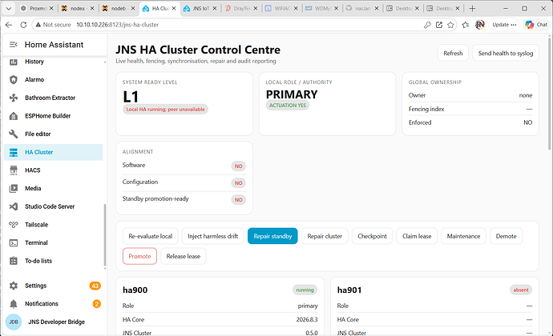Open Tailscale icon in sidebar
553x336 pixels.
14,224
